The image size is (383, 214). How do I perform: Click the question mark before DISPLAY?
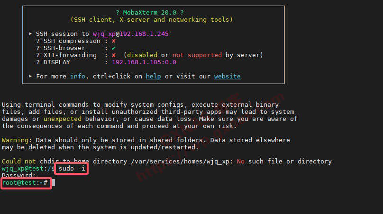point(38,62)
